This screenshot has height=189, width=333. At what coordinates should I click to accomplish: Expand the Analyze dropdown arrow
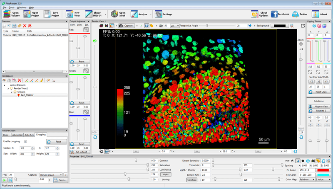[151, 14]
